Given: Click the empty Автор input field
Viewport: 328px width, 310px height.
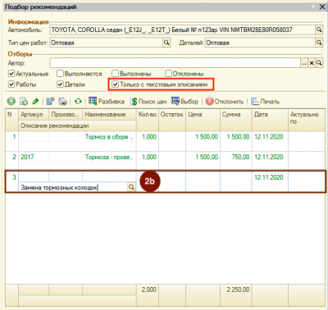Looking at the screenshot, I should 175,63.
